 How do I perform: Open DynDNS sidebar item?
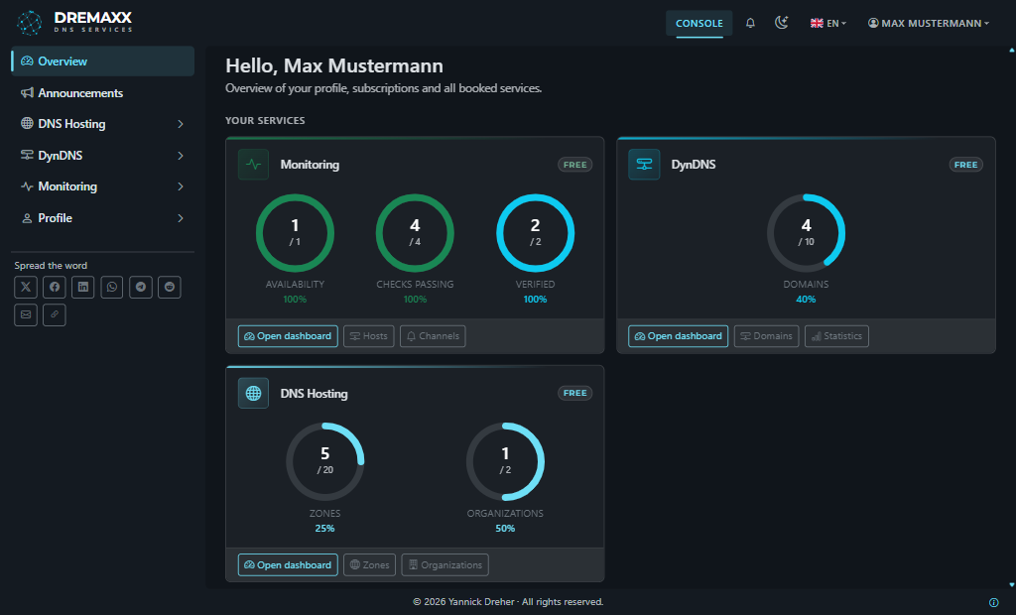102,156
